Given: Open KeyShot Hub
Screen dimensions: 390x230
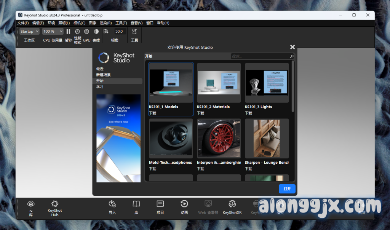Looking at the screenshot, I should tap(54, 204).
